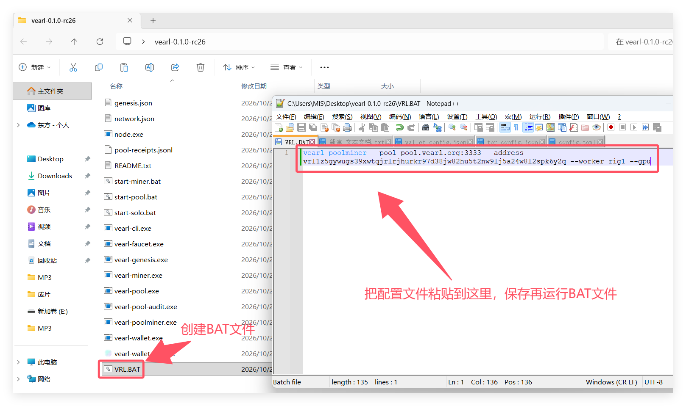The height and width of the screenshot is (406, 686).
Task: Open the 排序 sort dropdown
Action: tap(239, 67)
